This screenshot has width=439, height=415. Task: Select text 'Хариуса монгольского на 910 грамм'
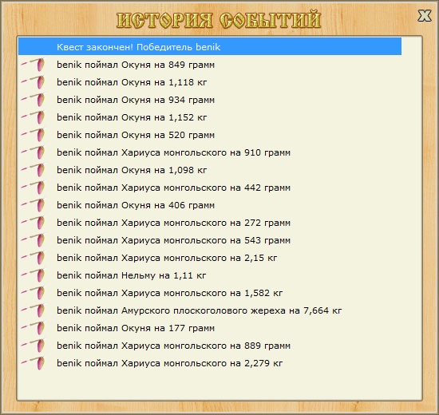pos(206,152)
